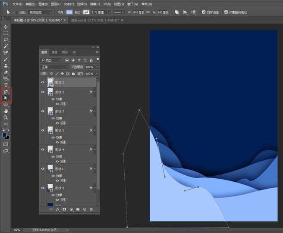Select the Horizontal Type tool
283x233 pixels.
(6, 85)
